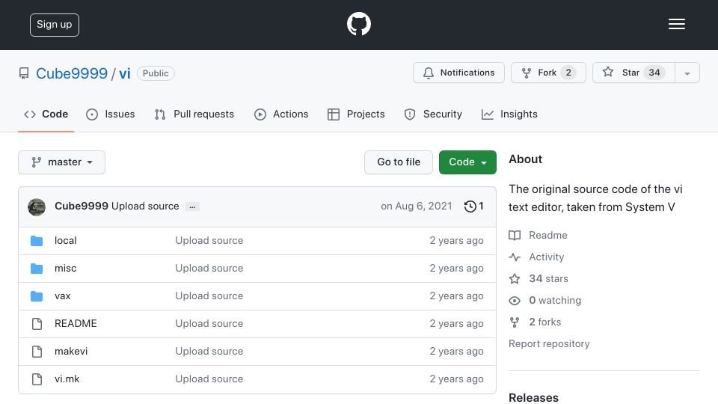Open the Projects tab
Image resolution: width=718 pixels, height=404 pixels.
(x=356, y=114)
